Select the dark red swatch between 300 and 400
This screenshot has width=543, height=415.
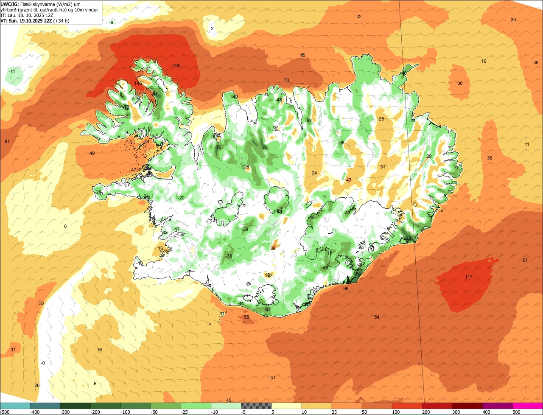tap(467, 406)
